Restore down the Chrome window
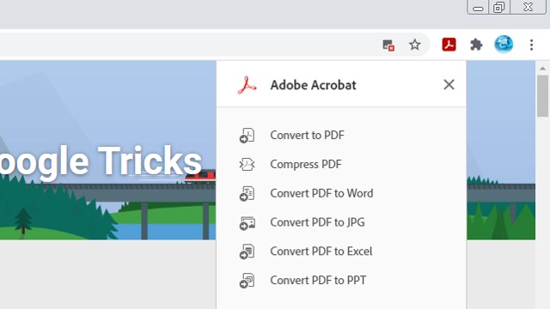 click(498, 8)
